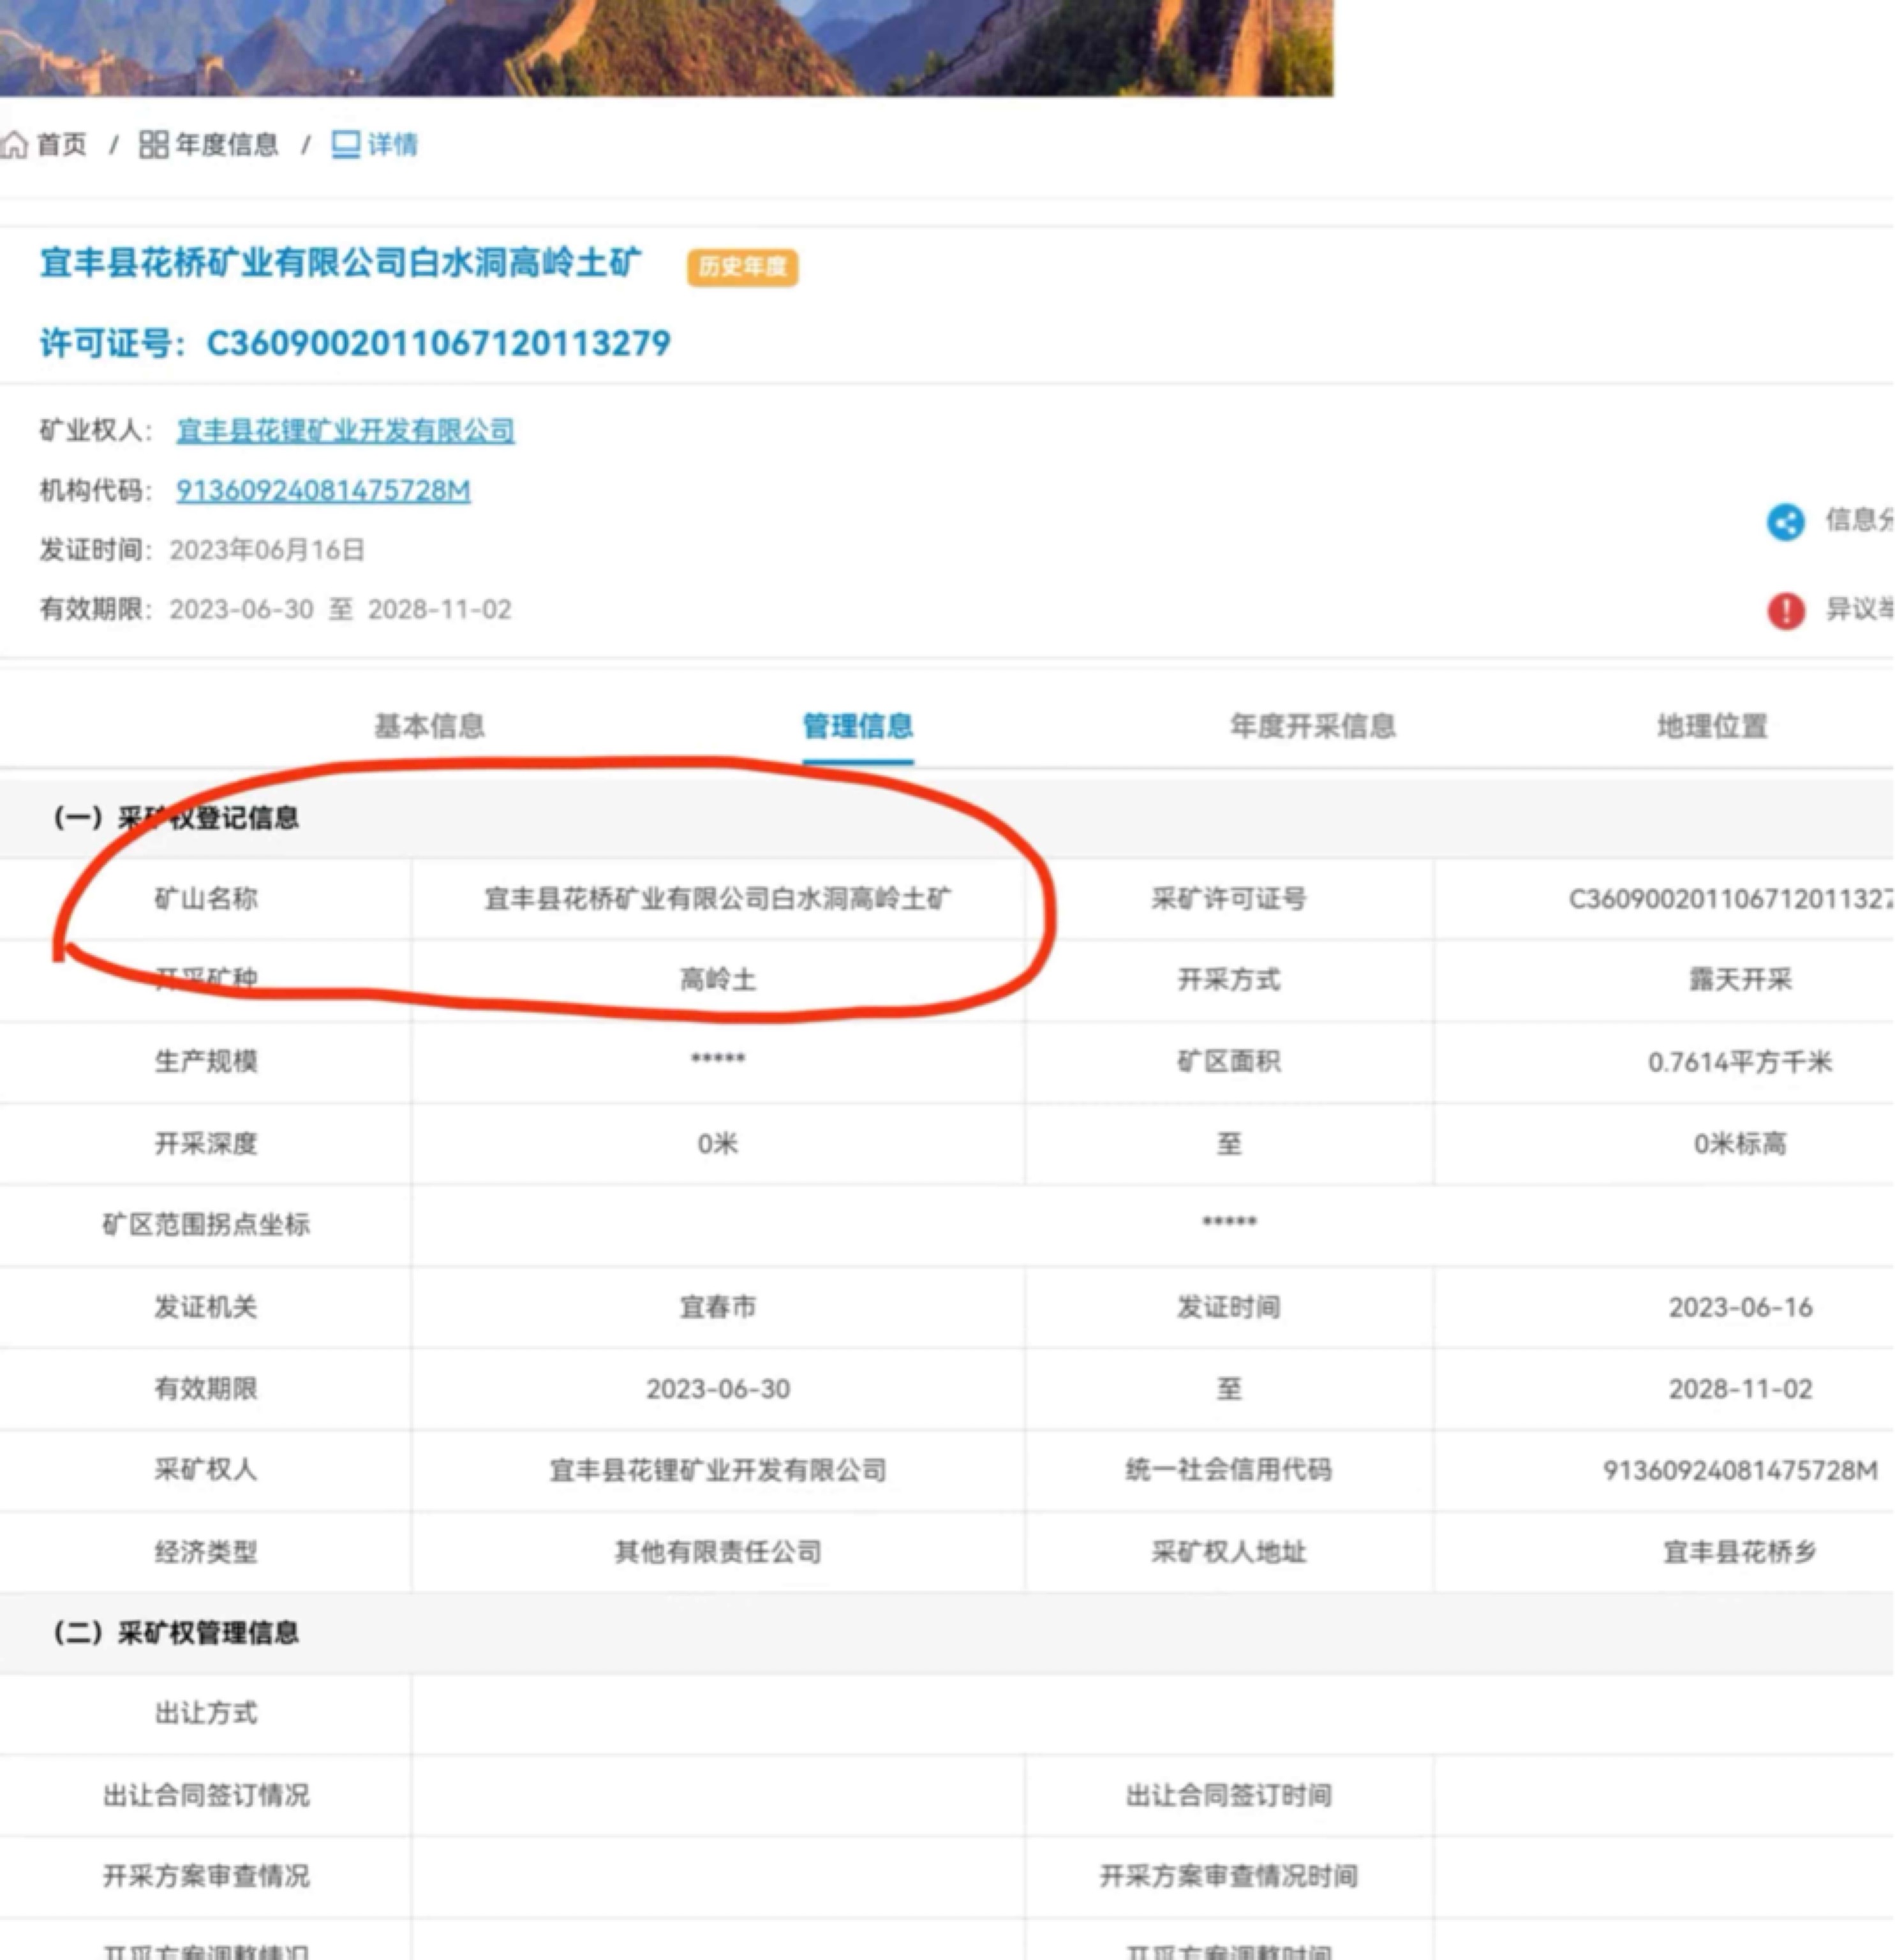Viewport: 1895px width, 1960px height.
Task: Click the blue share icon
Action: (x=1785, y=522)
